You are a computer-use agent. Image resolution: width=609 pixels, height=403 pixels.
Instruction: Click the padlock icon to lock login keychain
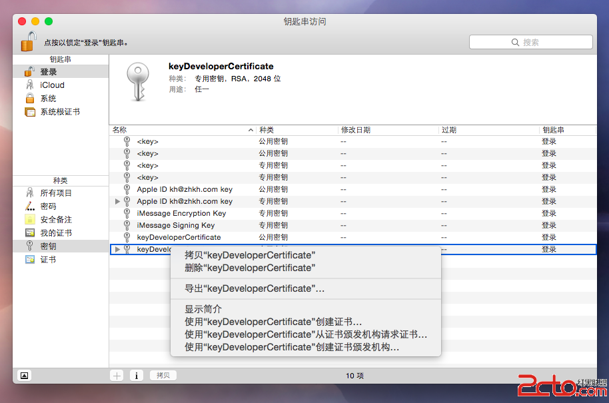(27, 41)
